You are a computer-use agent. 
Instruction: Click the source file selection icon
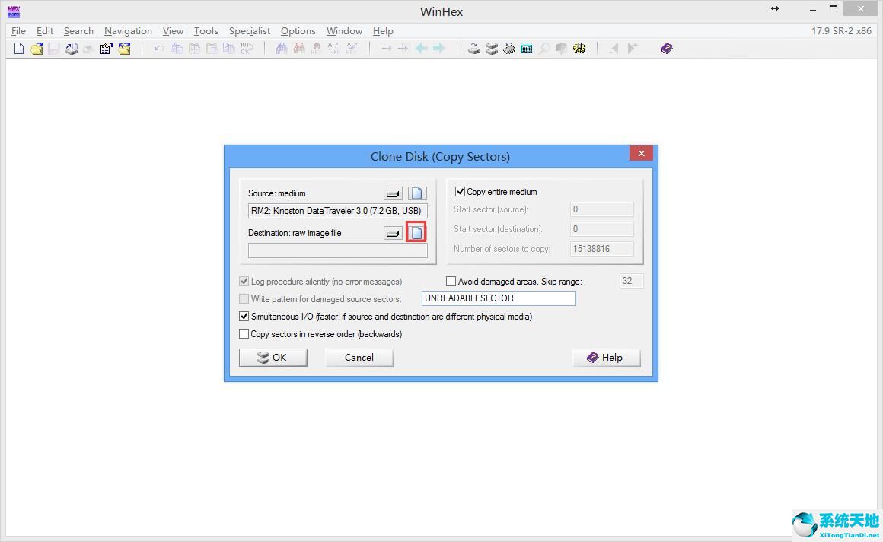[416, 193]
